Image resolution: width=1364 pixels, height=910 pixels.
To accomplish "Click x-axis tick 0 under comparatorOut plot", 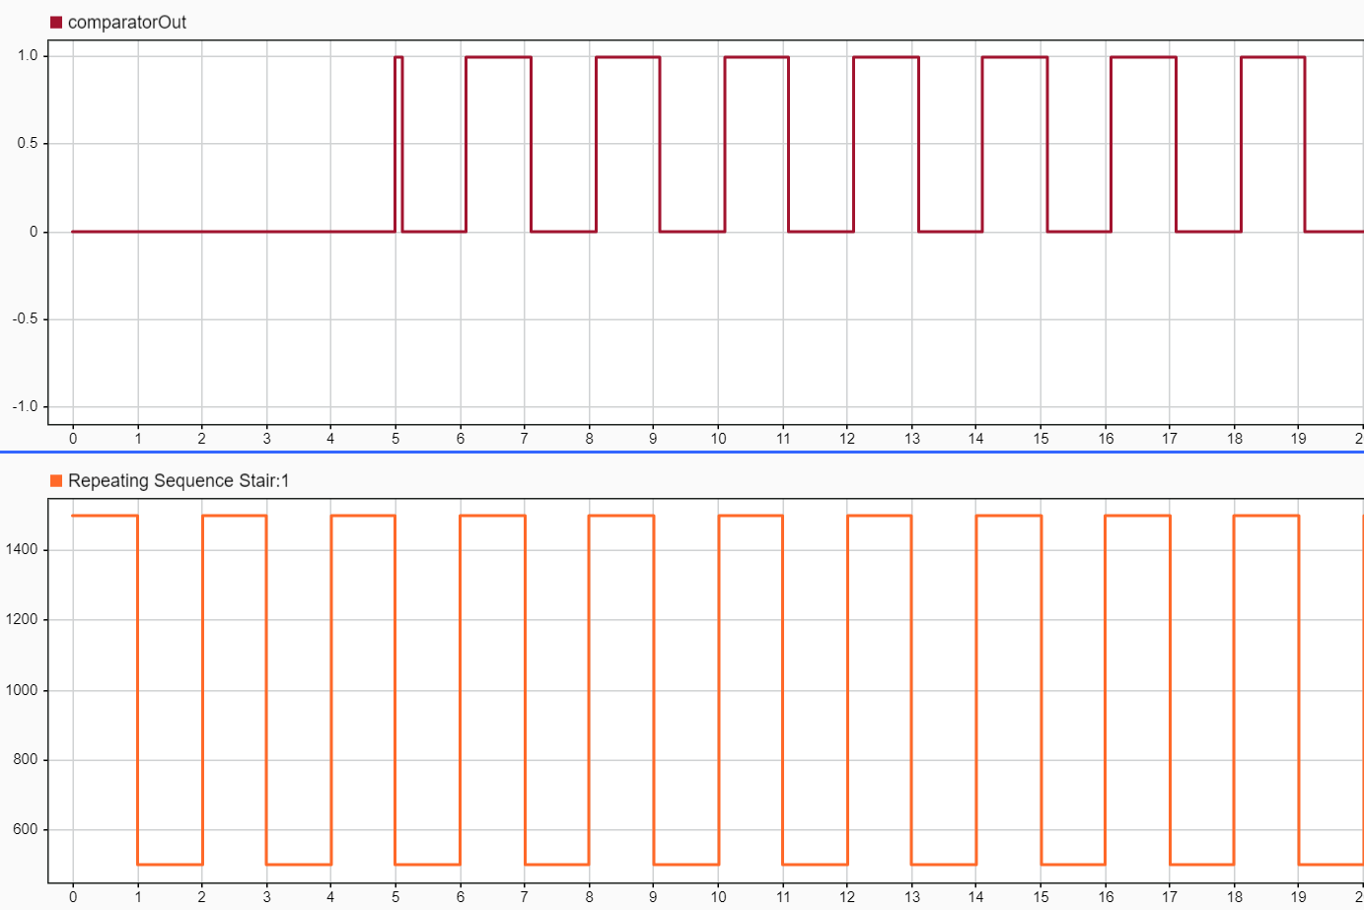I will (x=73, y=439).
